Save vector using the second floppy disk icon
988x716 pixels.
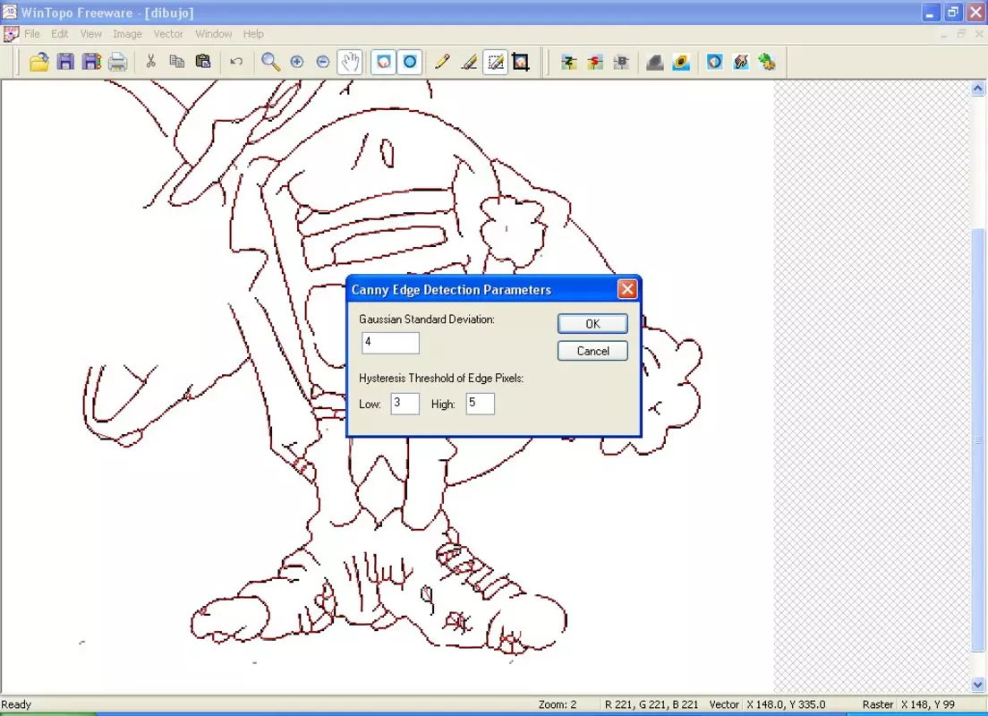[x=92, y=62]
